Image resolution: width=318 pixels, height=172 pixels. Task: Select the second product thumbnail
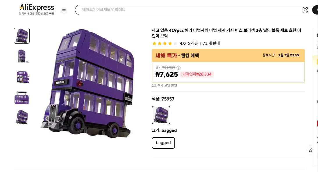(22, 56)
